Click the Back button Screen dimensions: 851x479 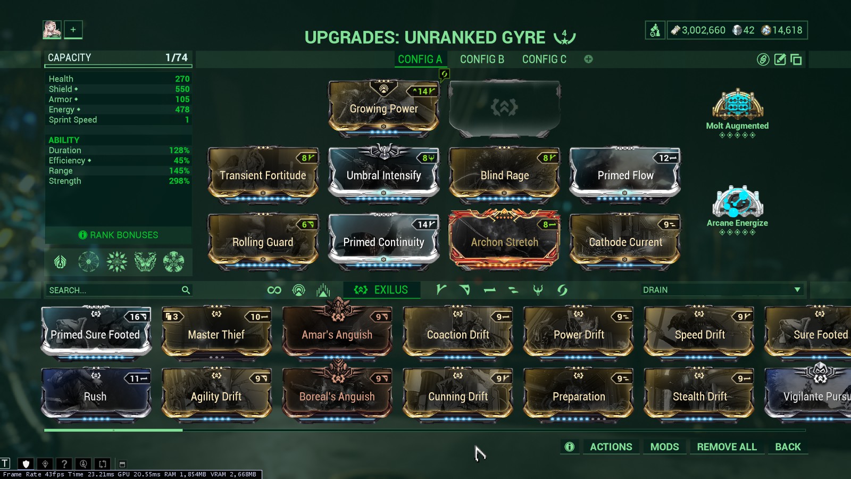[788, 447]
